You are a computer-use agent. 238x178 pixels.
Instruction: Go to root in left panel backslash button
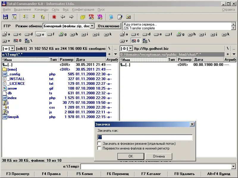pos(109,49)
